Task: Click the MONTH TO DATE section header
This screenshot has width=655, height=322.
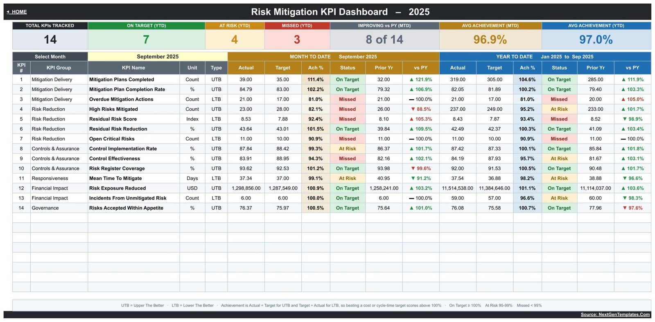Action: (x=333, y=57)
